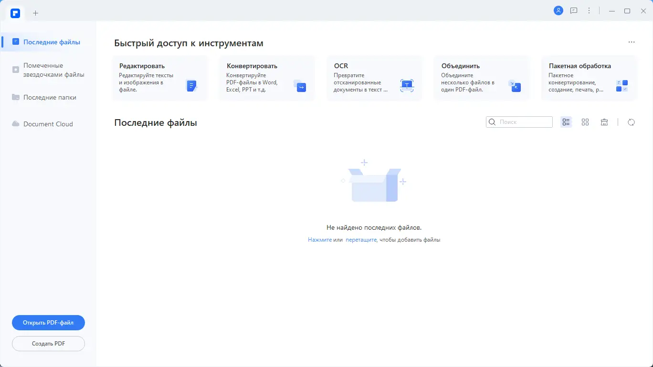This screenshot has height=367, width=653.
Task: Click the convert arrow icon in Конвертировать card
Action: coord(300,86)
